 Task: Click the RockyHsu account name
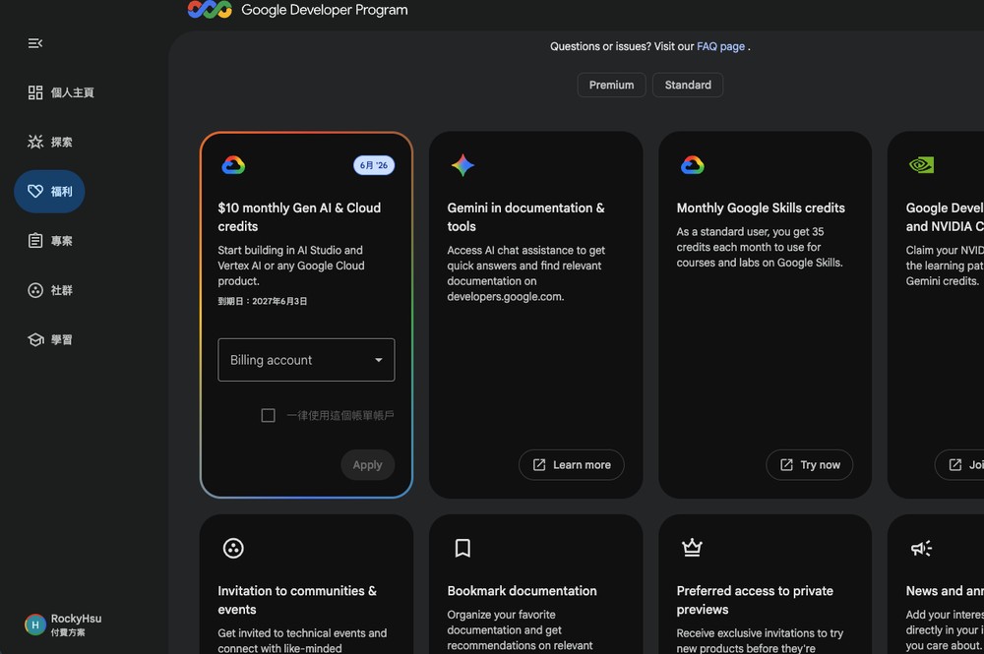(76, 619)
